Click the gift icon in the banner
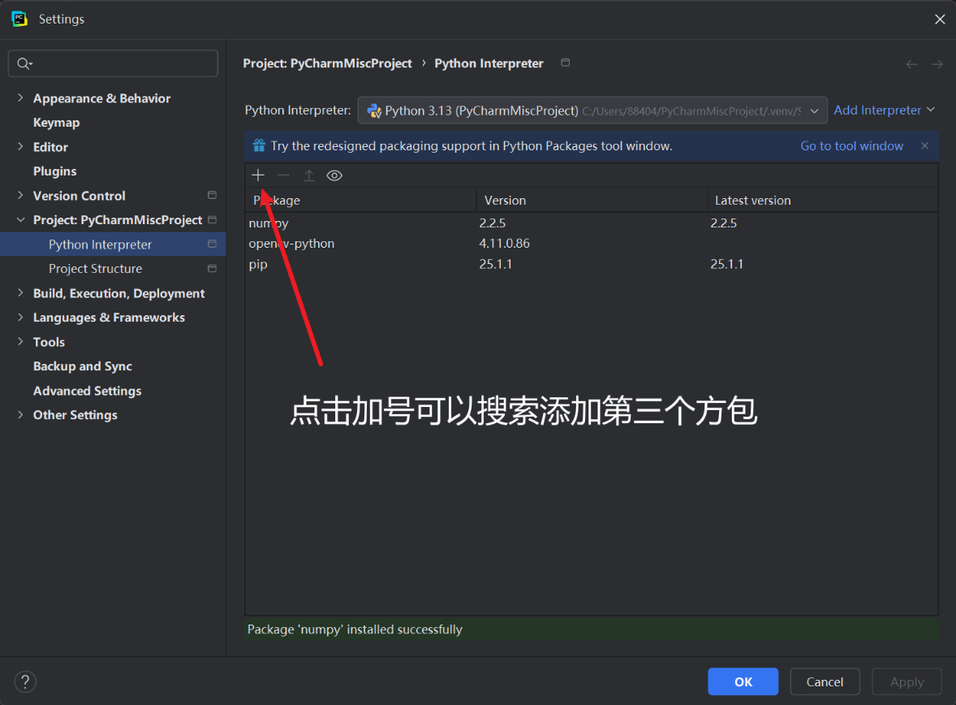The height and width of the screenshot is (705, 956). [259, 145]
